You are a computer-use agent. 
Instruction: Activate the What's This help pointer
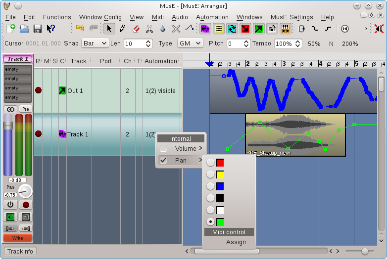tap(50, 29)
